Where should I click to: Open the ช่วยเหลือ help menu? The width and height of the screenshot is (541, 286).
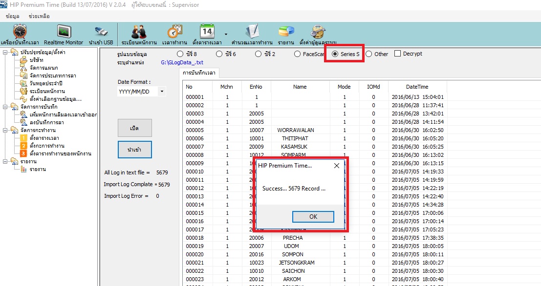coord(39,16)
